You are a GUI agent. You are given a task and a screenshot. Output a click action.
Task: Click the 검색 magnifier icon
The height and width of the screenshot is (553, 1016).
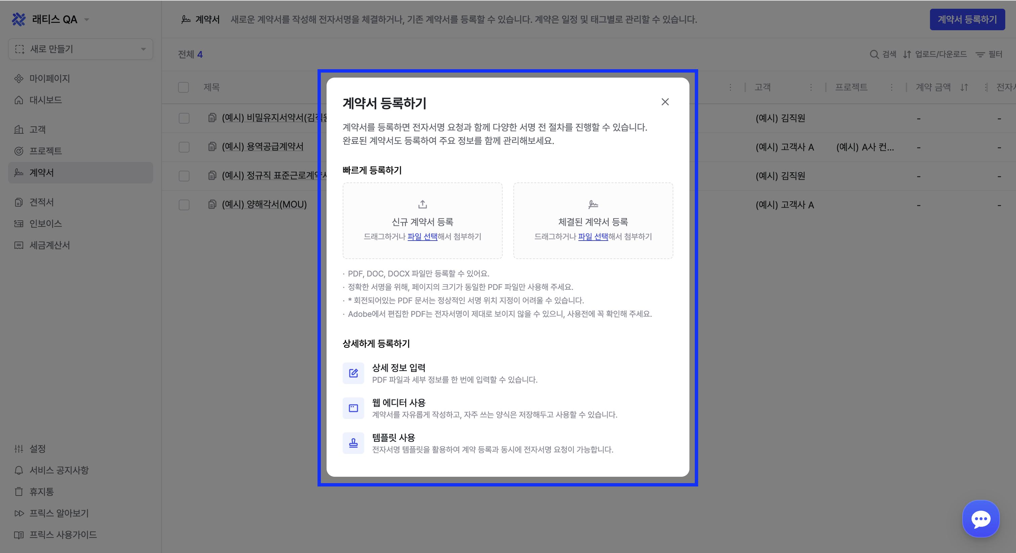click(x=874, y=54)
